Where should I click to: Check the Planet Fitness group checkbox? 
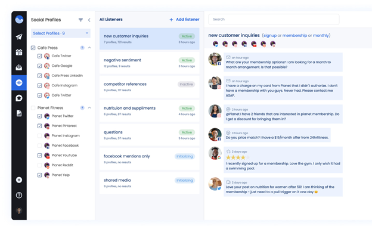[33, 108]
